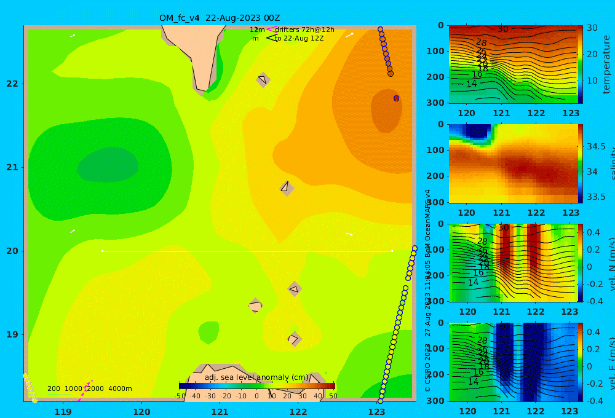
Task: Click the vertical CSIRO copyright text
Action: point(427,291)
